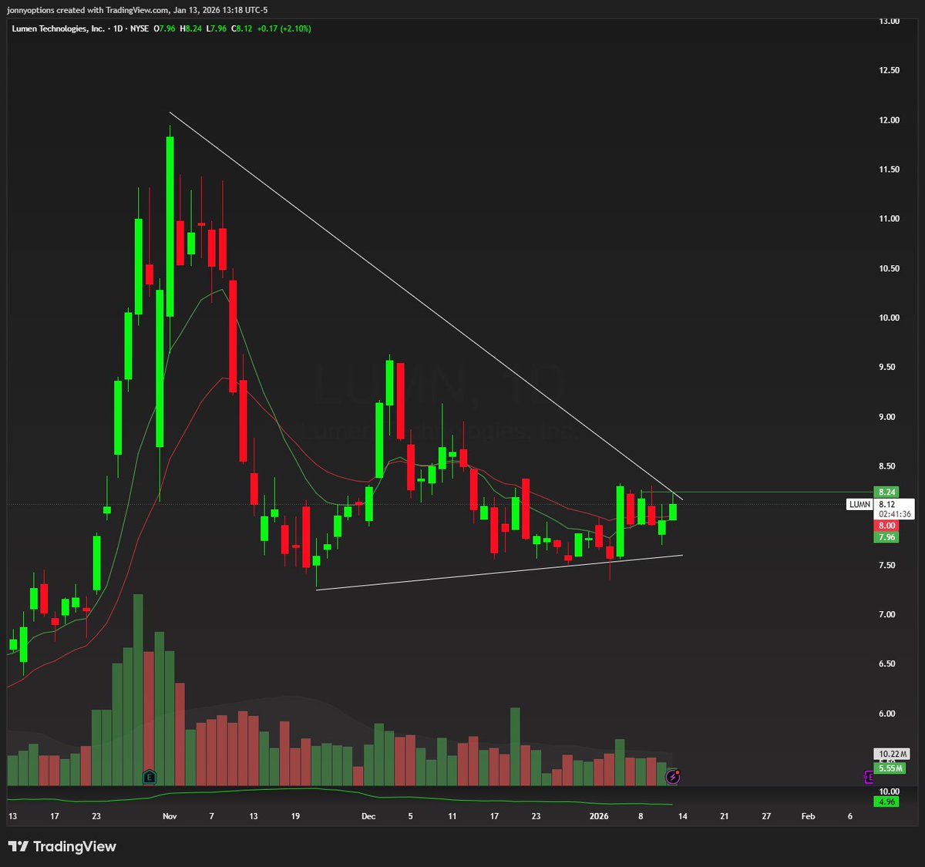Click the 7.50 price axis label
This screenshot has width=925, height=867.
coord(889,565)
